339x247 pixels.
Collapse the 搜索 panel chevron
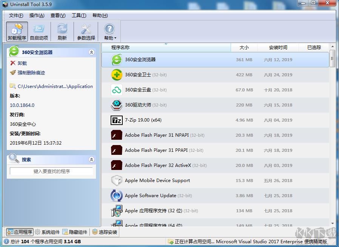pos(91,160)
